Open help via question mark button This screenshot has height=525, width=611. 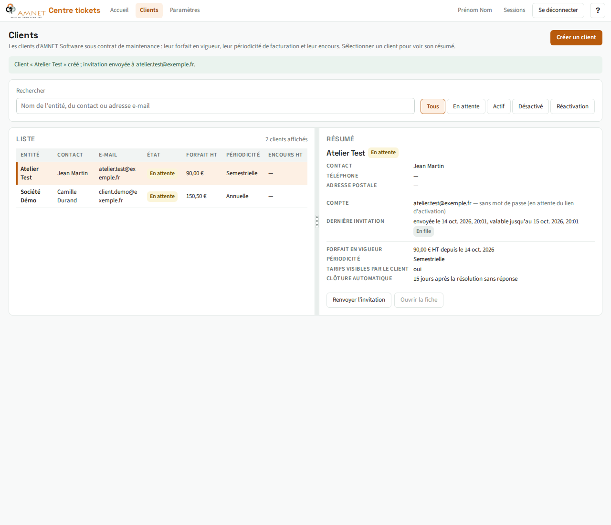click(x=598, y=10)
